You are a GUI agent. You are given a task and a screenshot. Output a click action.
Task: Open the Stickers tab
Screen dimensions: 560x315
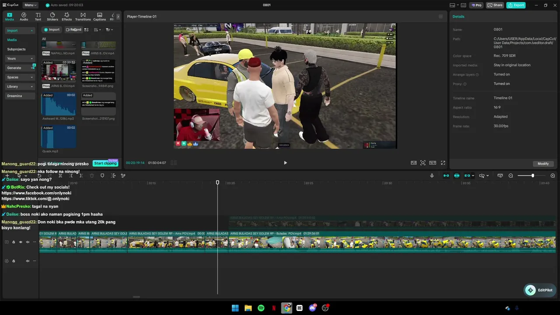(52, 17)
